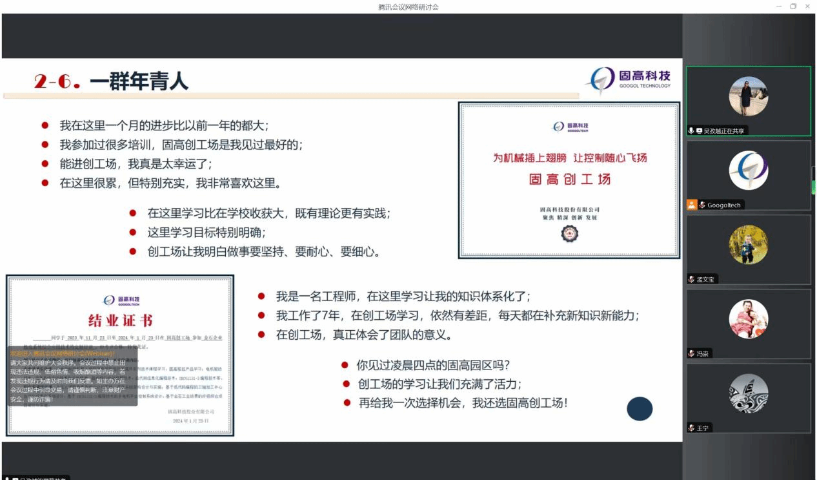Image resolution: width=817 pixels, height=480 pixels.
Task: Click the line 在创工场，真正体会了团队的意义
Action: tap(363, 335)
